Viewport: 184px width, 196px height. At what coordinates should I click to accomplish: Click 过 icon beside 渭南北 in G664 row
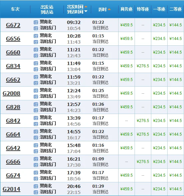pos(36,132)
